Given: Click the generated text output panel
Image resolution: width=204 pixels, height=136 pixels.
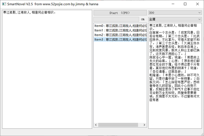Looking at the screenshot, I should point(175,76).
